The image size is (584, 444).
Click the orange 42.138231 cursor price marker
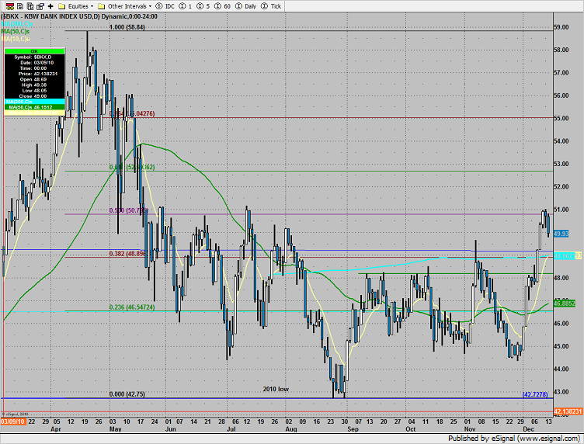(x=568, y=411)
